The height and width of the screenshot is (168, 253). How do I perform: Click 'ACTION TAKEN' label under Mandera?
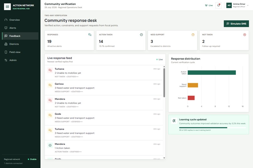pyautogui.click(x=61, y=152)
